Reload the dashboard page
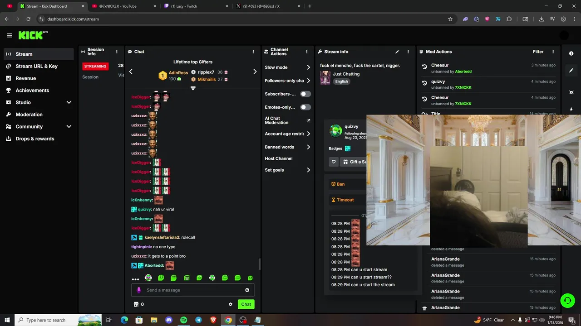Viewport: 581px width, 326px height. click(29, 19)
